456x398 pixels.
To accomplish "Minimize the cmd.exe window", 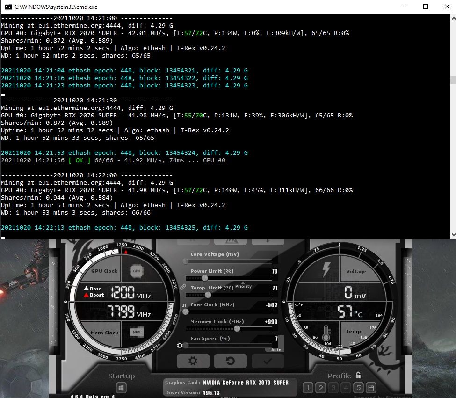I will click(x=404, y=7).
